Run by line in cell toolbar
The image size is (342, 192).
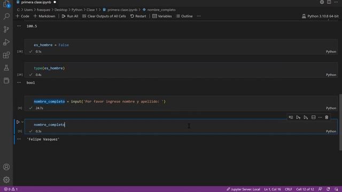click(291, 117)
